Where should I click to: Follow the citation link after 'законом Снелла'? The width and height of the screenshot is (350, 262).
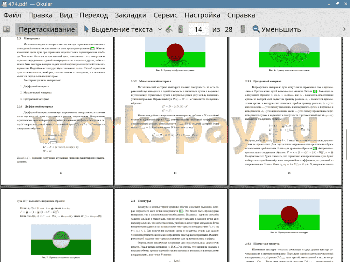315,91
